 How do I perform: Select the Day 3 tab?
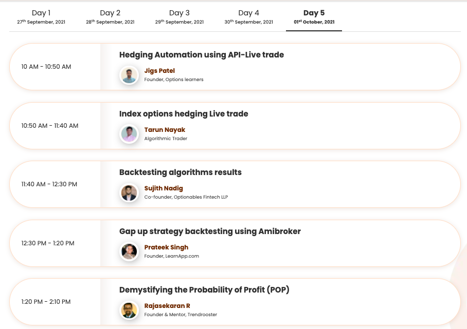point(179,16)
